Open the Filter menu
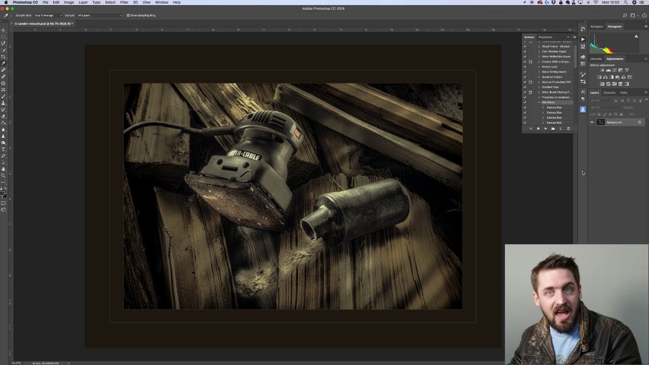Image resolution: width=649 pixels, height=365 pixels. click(124, 3)
